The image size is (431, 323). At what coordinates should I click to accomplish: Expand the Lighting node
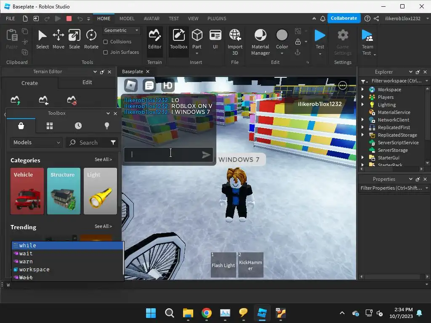click(362, 104)
